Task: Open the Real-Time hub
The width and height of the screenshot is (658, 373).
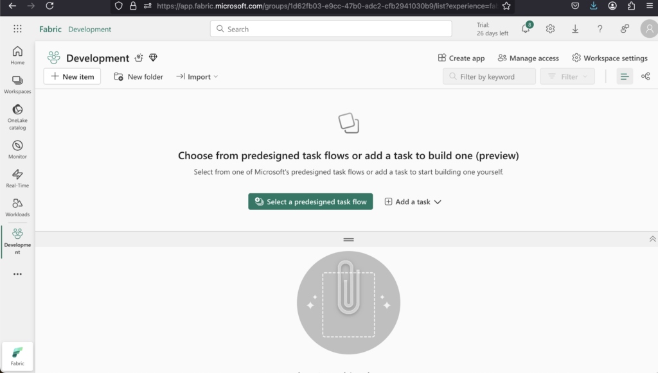Action: 17,178
